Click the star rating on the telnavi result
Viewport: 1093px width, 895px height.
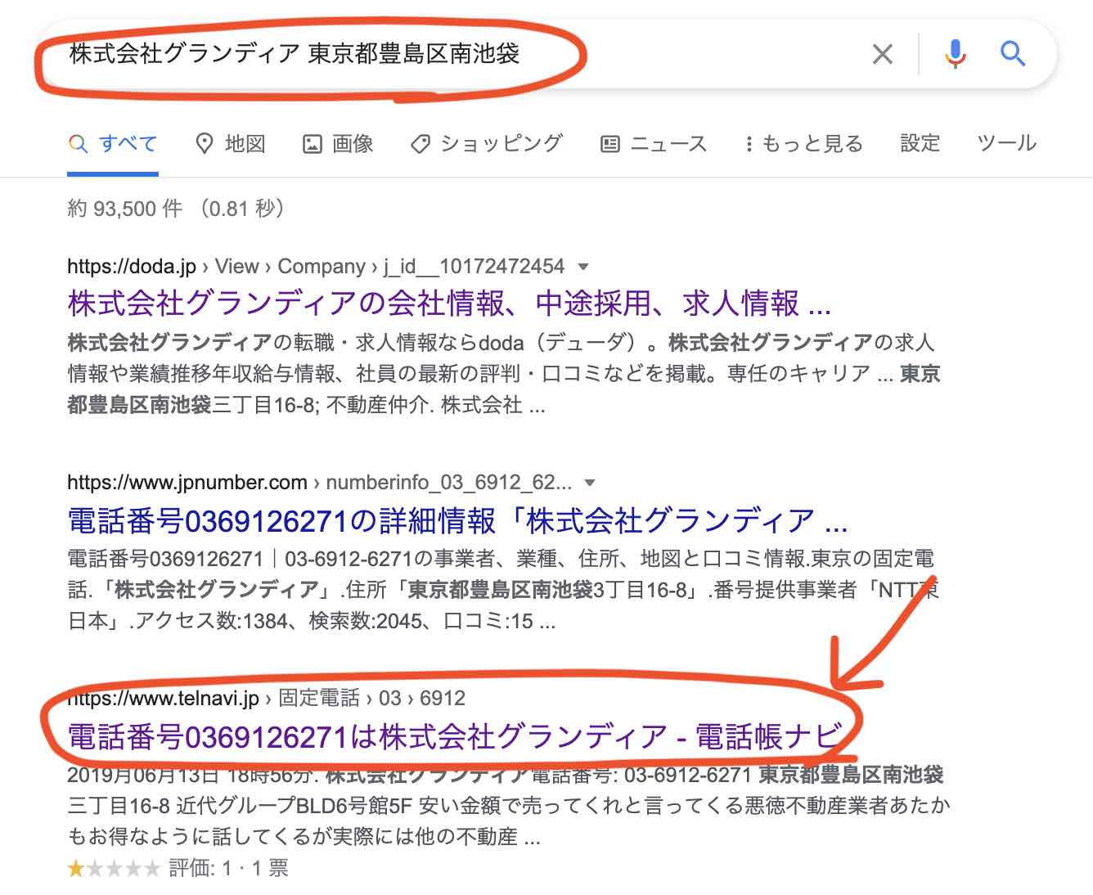point(114,869)
